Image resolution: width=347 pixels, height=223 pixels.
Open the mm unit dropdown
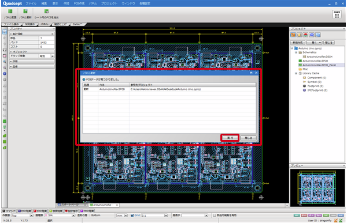click(126, 216)
